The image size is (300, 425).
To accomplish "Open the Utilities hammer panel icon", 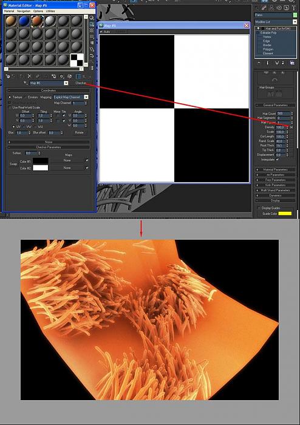I will (294, 7).
